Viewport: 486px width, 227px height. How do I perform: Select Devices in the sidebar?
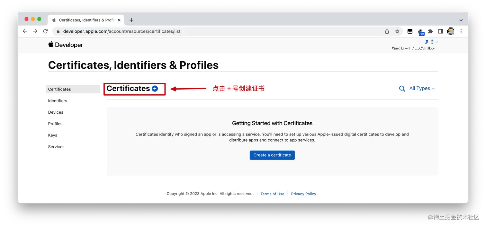56,112
